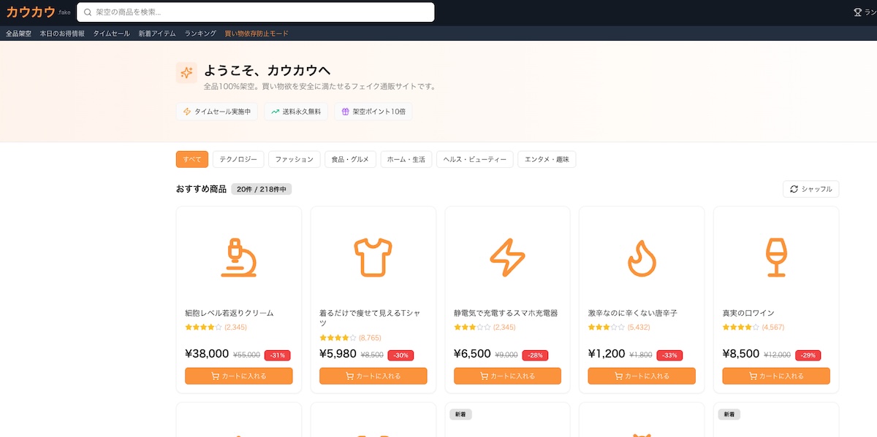
Task: Select the ファッション category filter
Action: coord(295,159)
